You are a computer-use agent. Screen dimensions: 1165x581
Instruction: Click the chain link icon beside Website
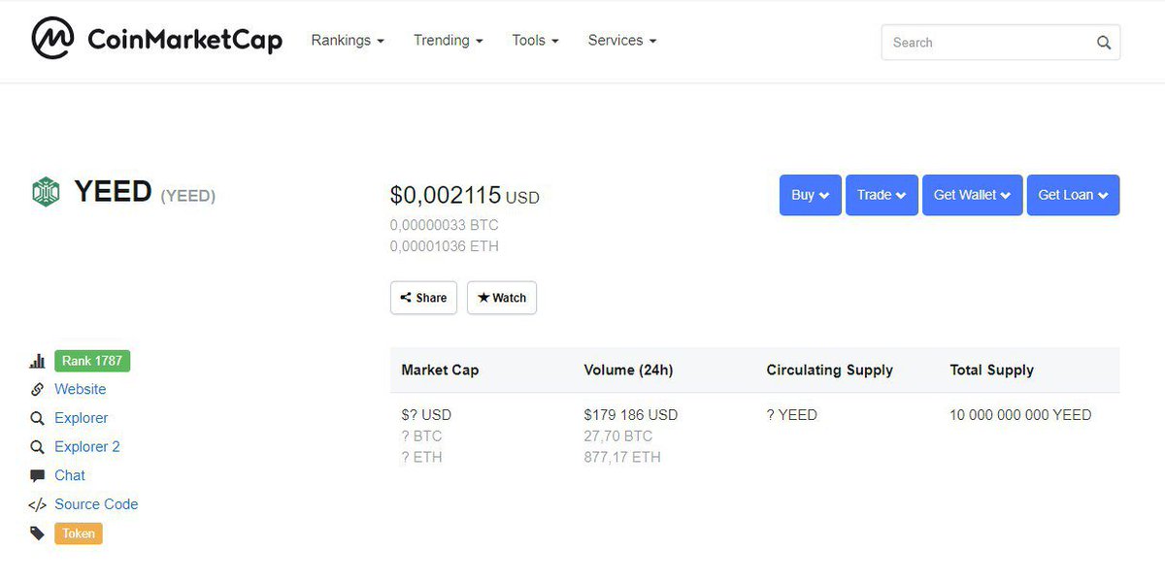coord(38,390)
